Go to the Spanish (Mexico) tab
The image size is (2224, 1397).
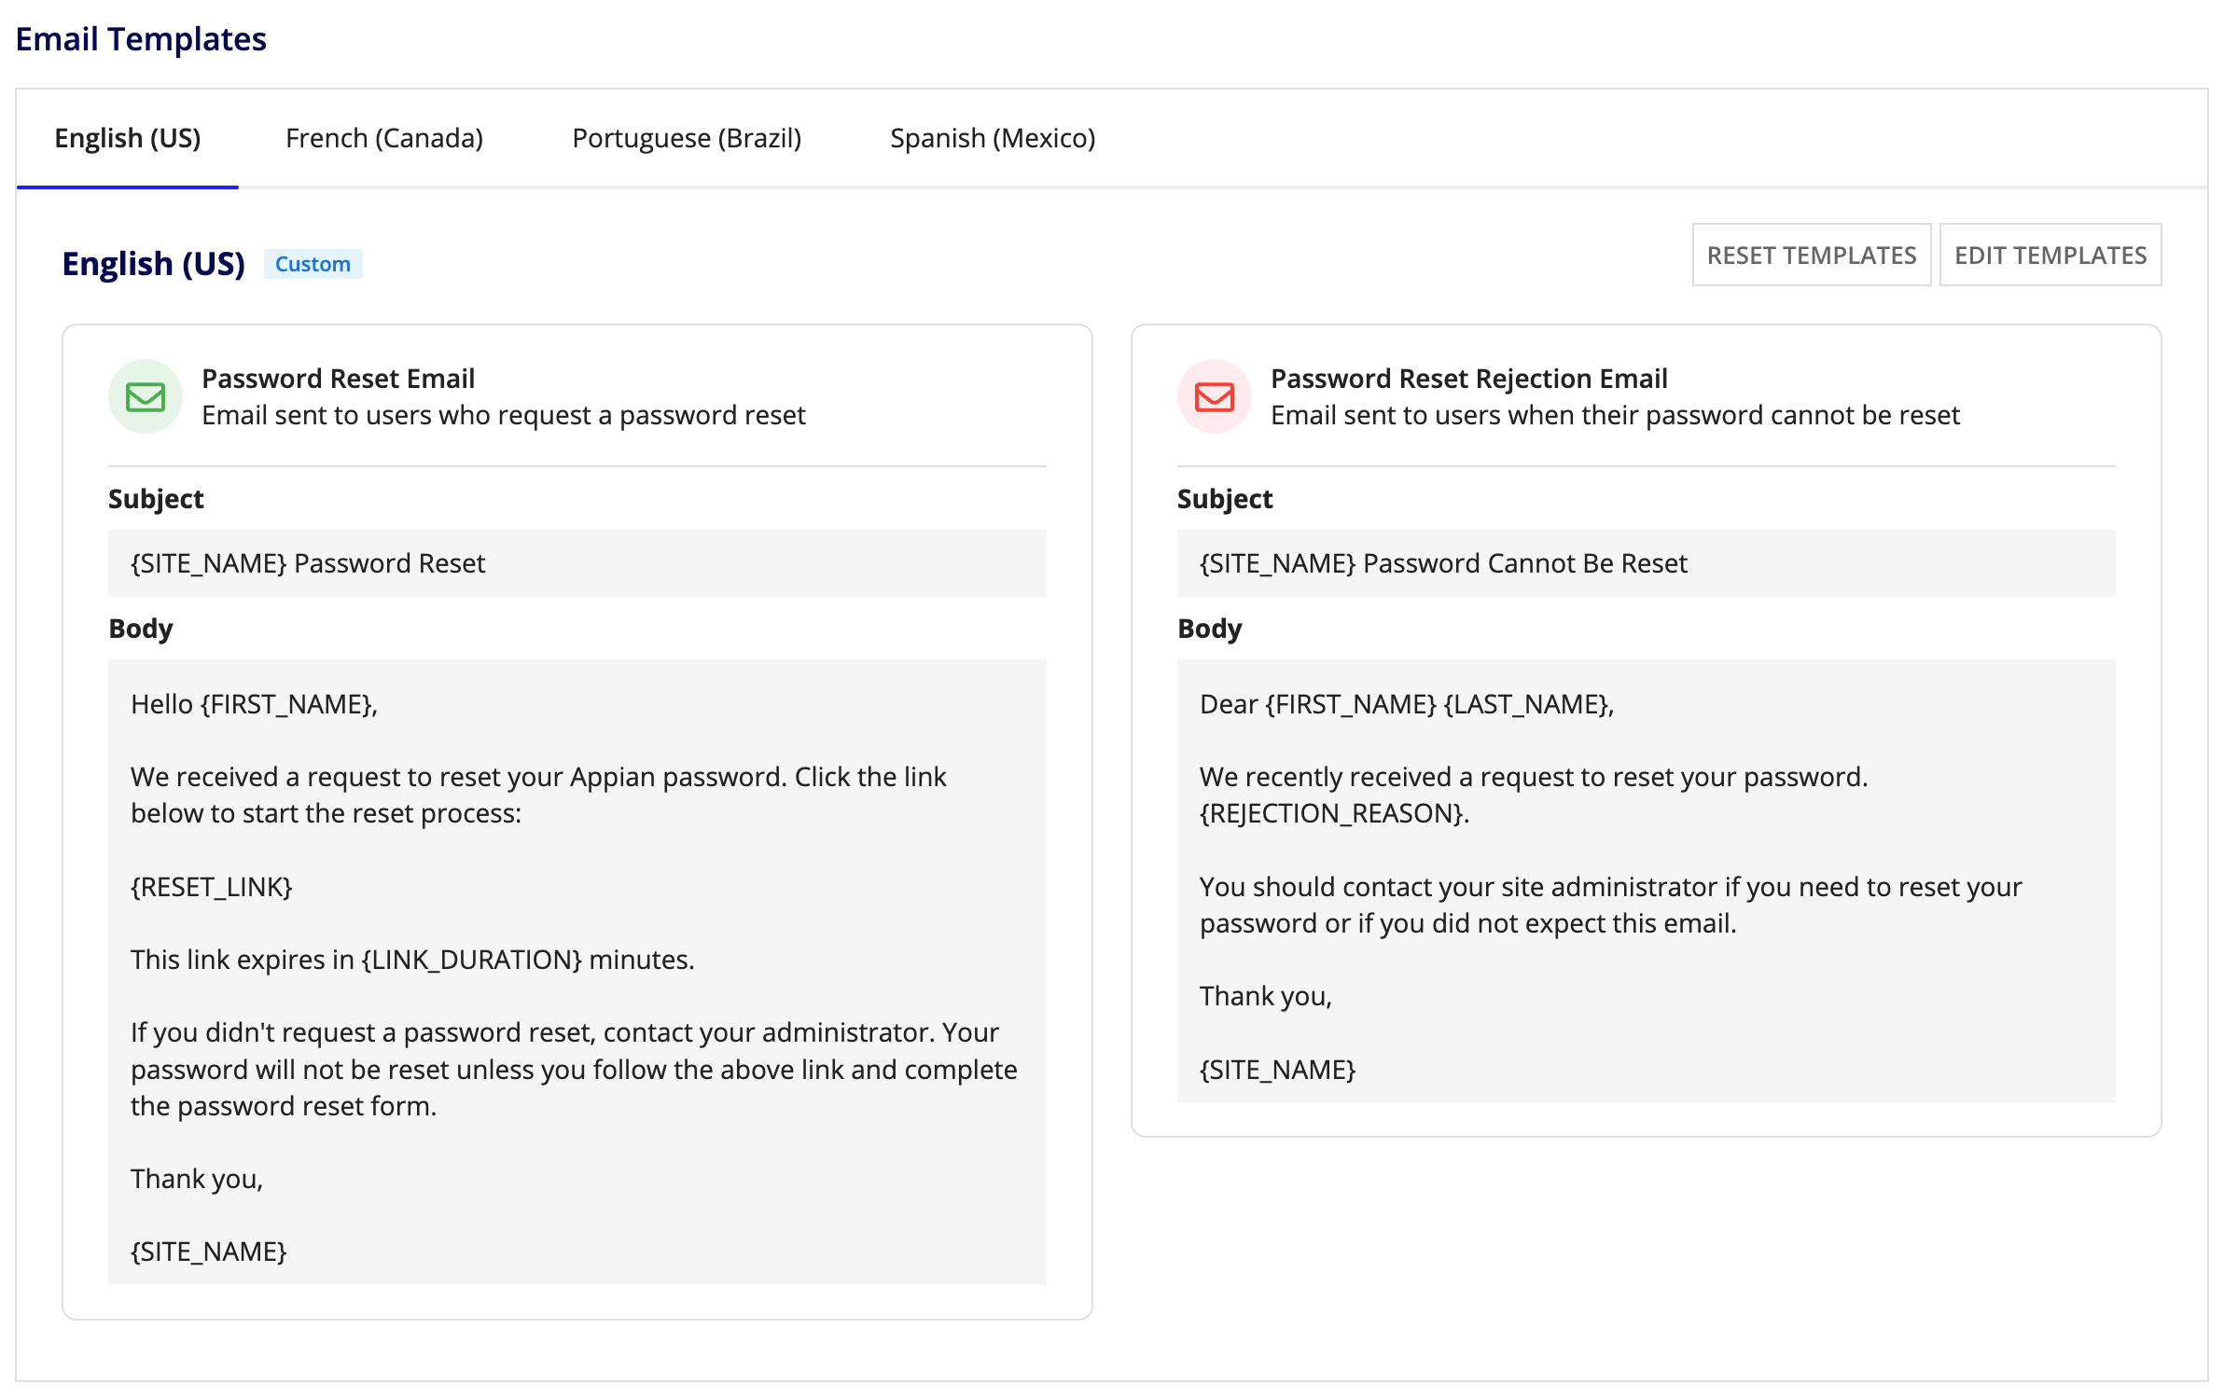point(993,138)
